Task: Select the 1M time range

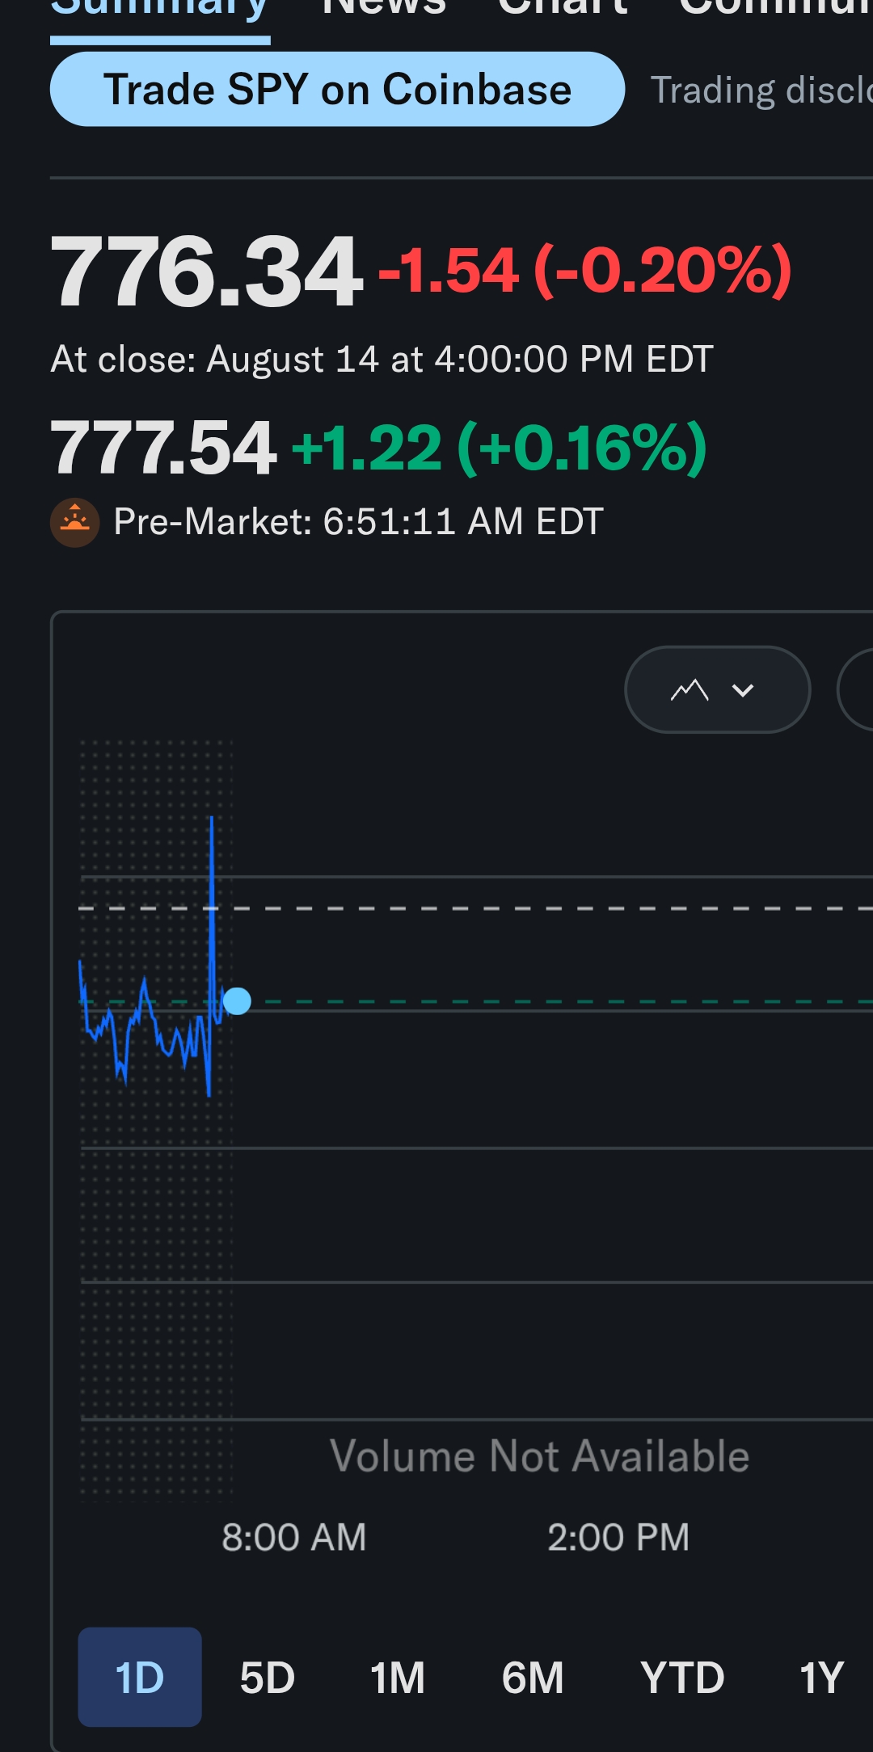Action: [398, 1678]
